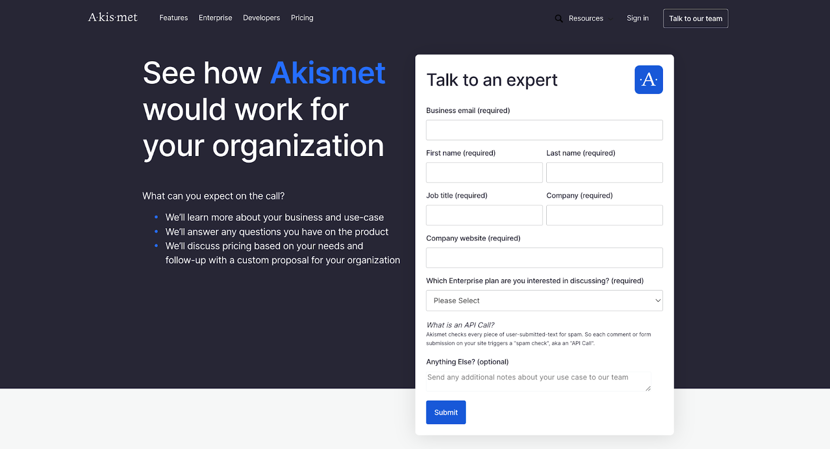The image size is (830, 449).
Task: Click into the First name field
Action: [x=484, y=173]
